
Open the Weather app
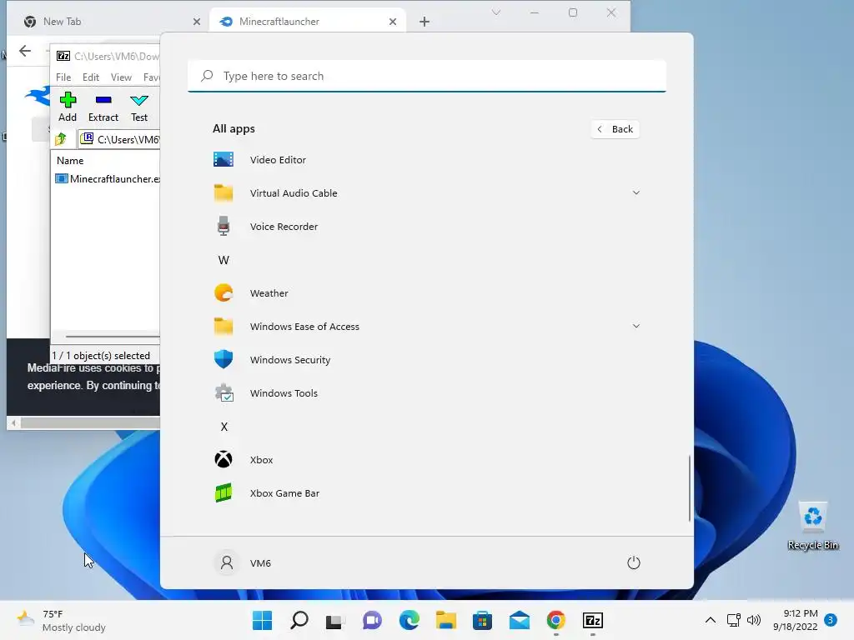point(425,292)
